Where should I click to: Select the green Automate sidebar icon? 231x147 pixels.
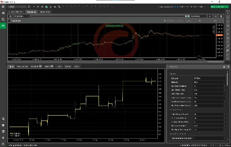[3, 26]
